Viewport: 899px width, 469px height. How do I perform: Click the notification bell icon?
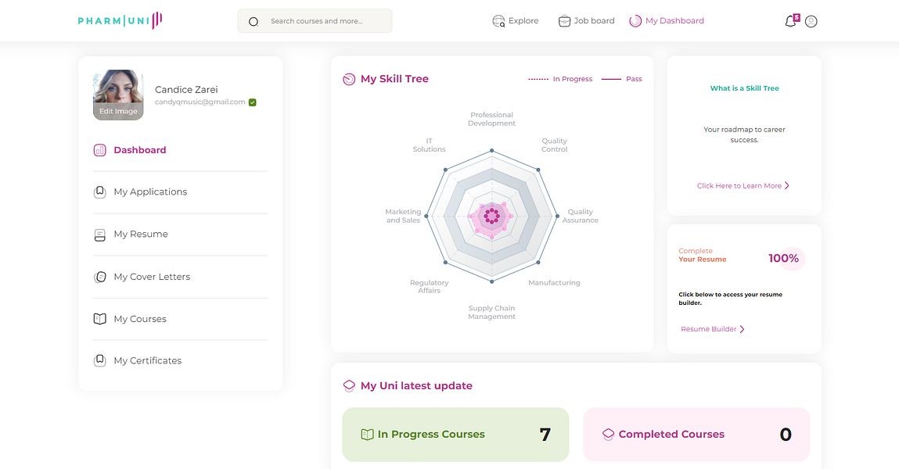790,21
